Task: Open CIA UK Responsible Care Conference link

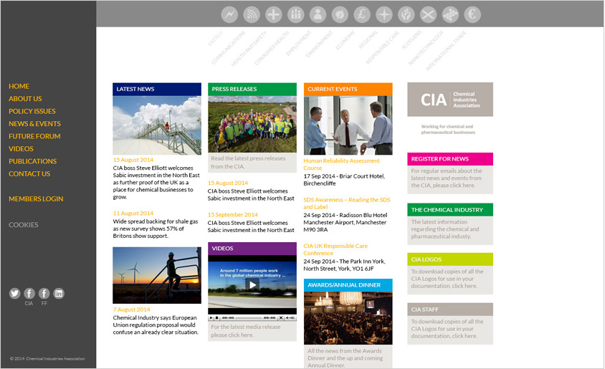Action: (x=335, y=250)
